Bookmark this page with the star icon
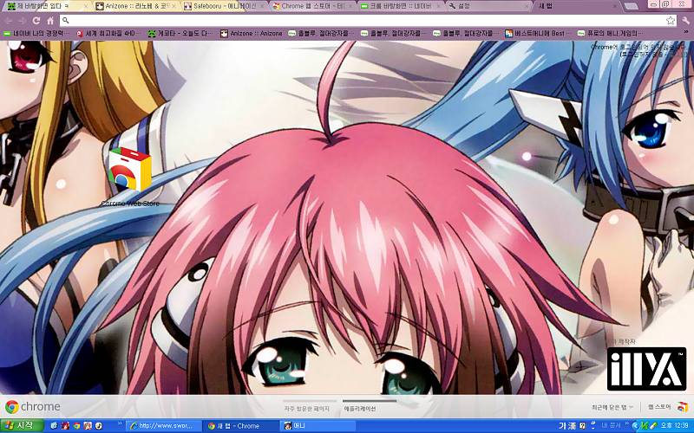Image resolution: width=694 pixels, height=433 pixels. (x=670, y=20)
